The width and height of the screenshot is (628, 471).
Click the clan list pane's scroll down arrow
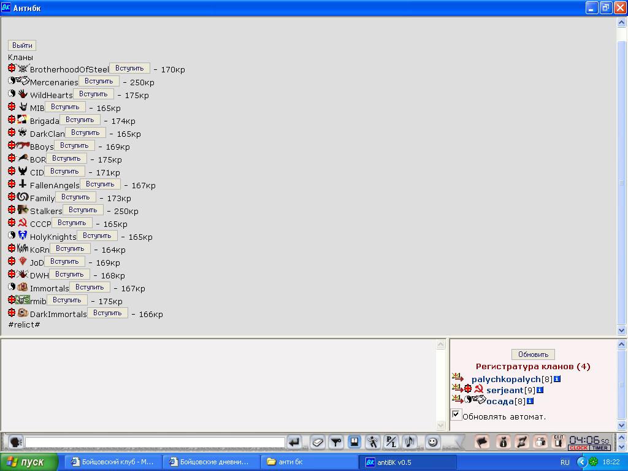[x=622, y=331]
